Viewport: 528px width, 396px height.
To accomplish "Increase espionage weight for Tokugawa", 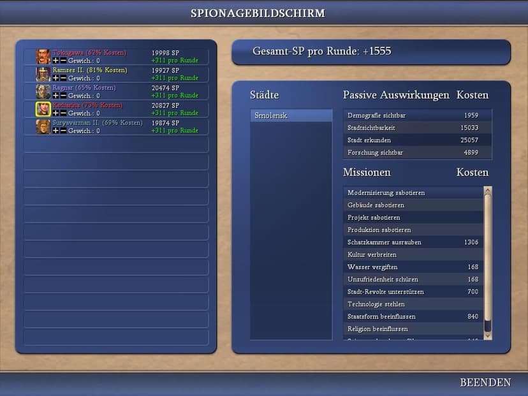I will click(55, 61).
